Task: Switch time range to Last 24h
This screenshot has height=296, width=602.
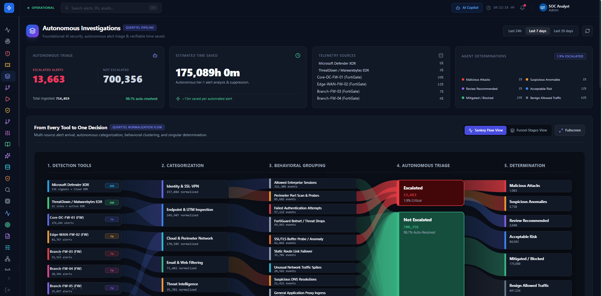Action: coord(515,31)
